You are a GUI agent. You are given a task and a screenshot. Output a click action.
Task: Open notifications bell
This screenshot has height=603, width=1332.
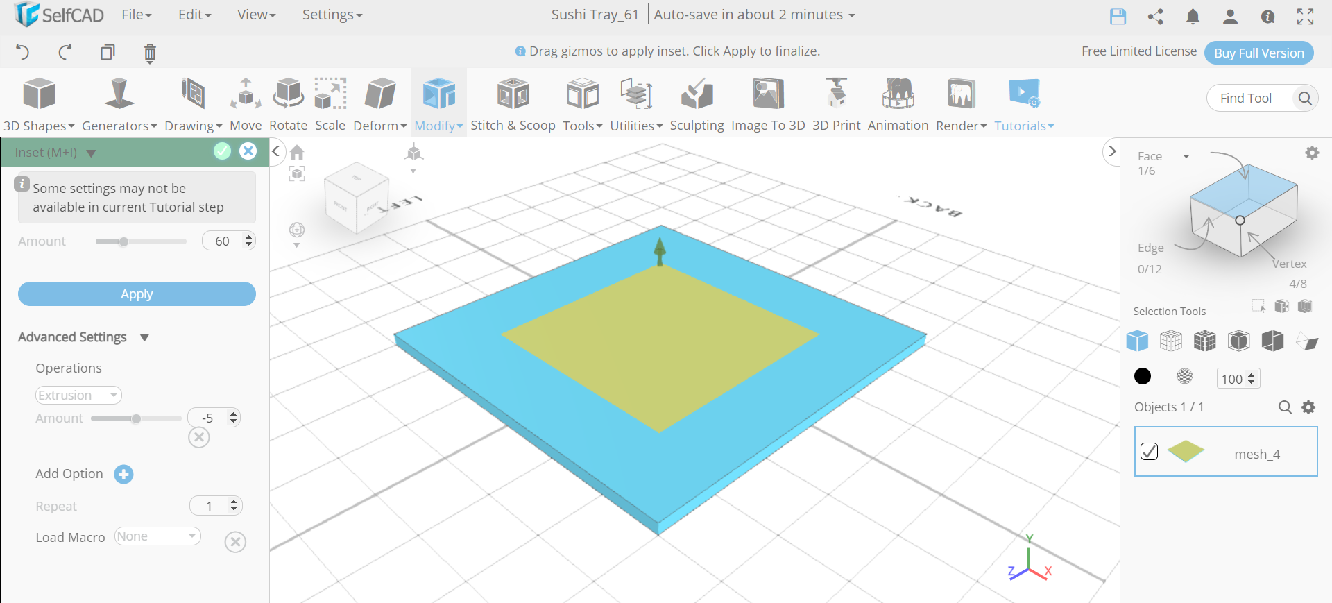tap(1193, 16)
